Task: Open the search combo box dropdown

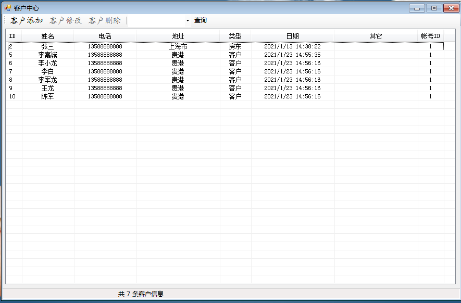Action: click(189, 20)
